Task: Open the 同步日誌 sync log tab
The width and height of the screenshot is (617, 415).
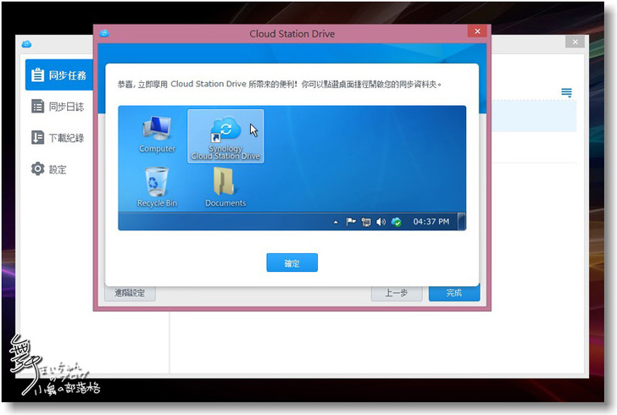Action: coord(59,106)
